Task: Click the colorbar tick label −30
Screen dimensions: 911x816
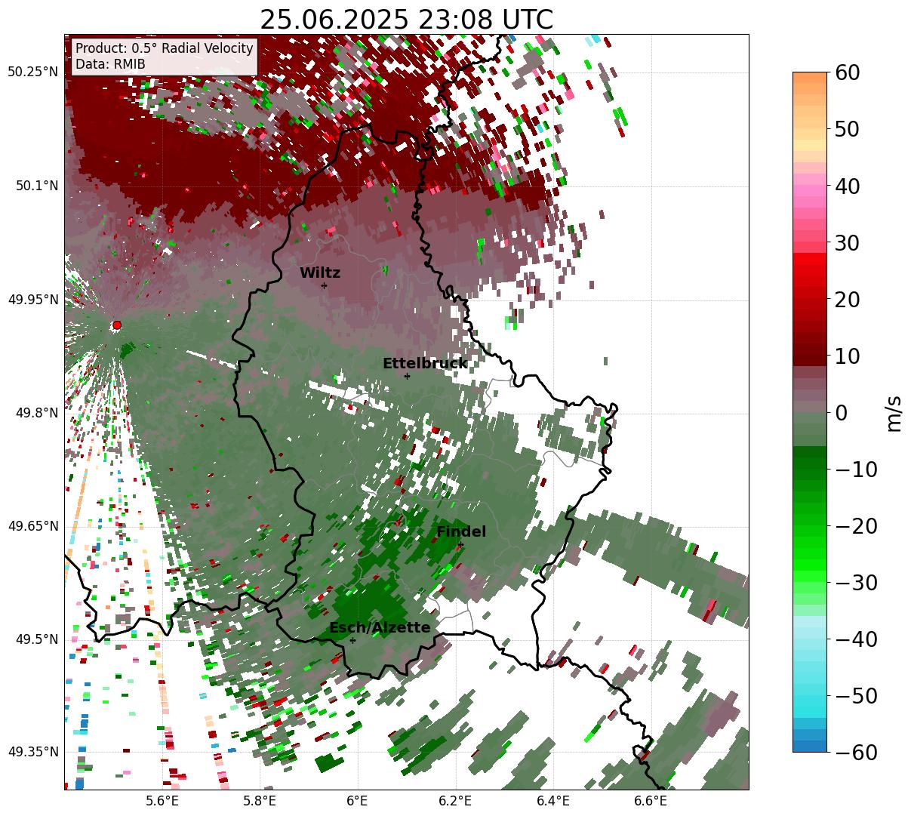Action: click(856, 583)
